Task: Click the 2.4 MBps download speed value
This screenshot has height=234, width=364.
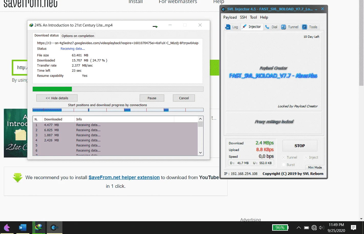Action: (x=264, y=143)
